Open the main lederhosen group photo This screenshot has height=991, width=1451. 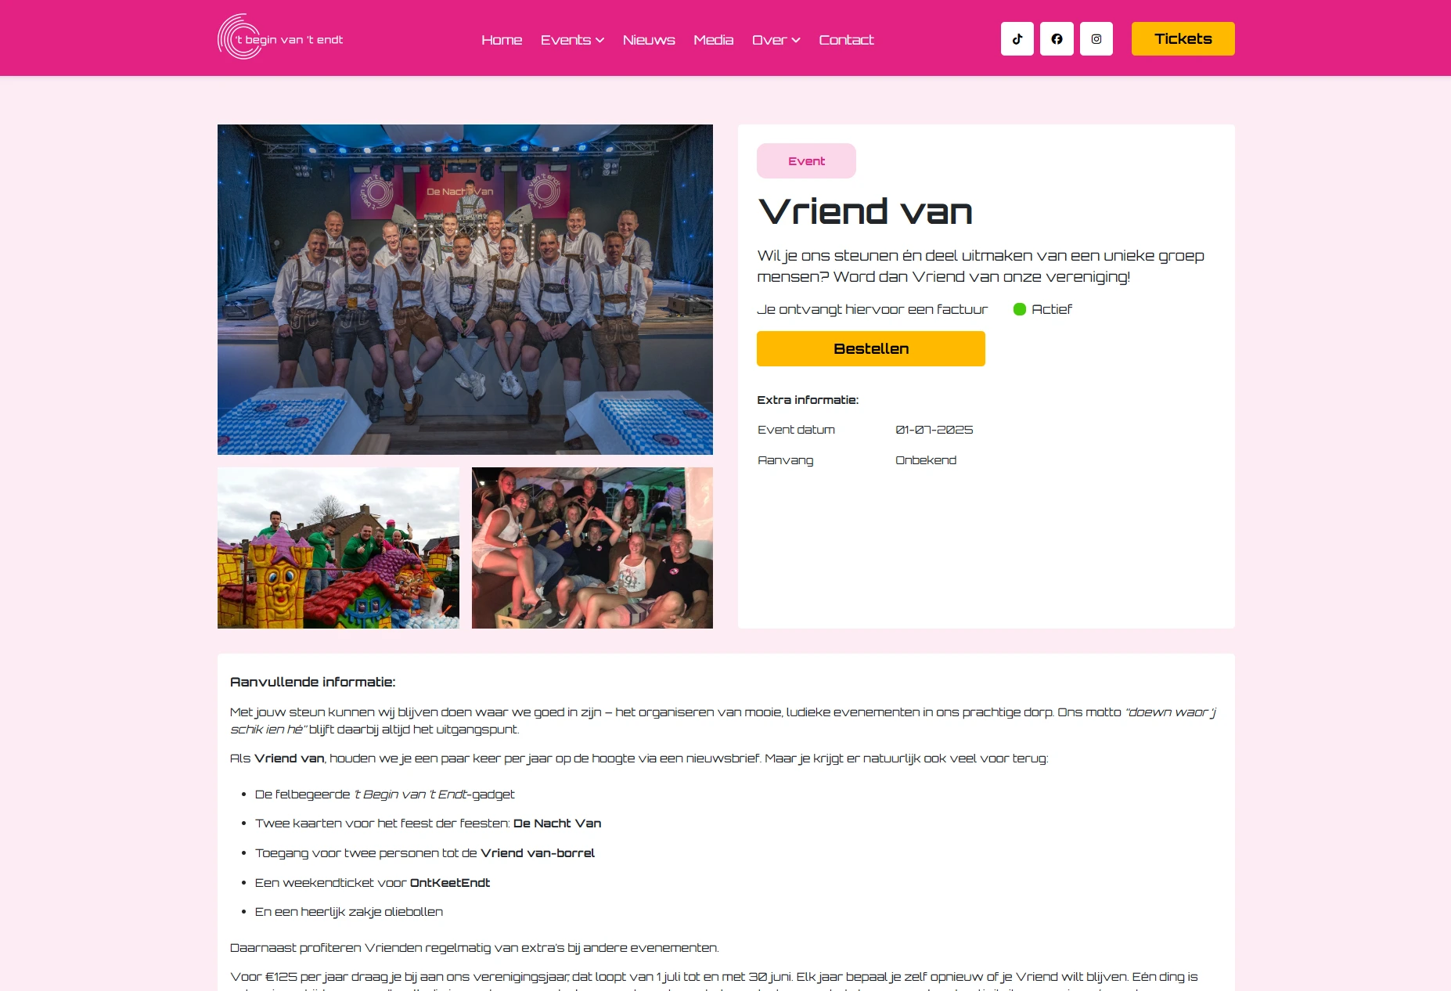465,290
